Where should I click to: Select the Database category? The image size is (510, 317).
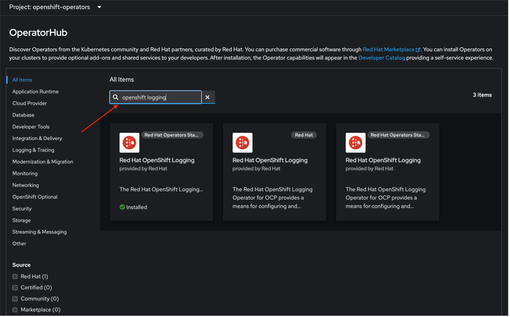(x=23, y=115)
